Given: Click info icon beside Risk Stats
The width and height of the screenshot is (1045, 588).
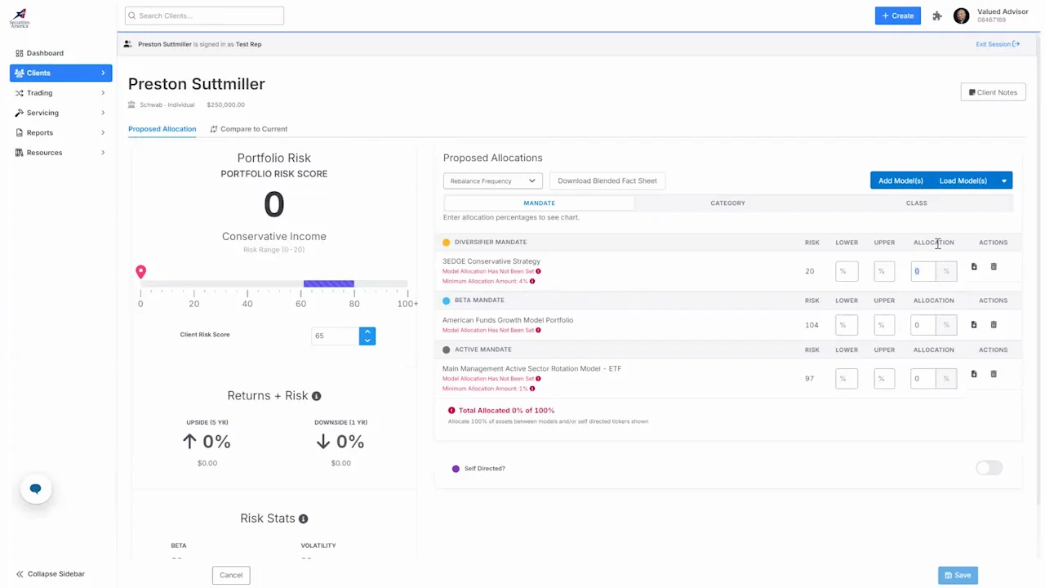Looking at the screenshot, I should (303, 519).
